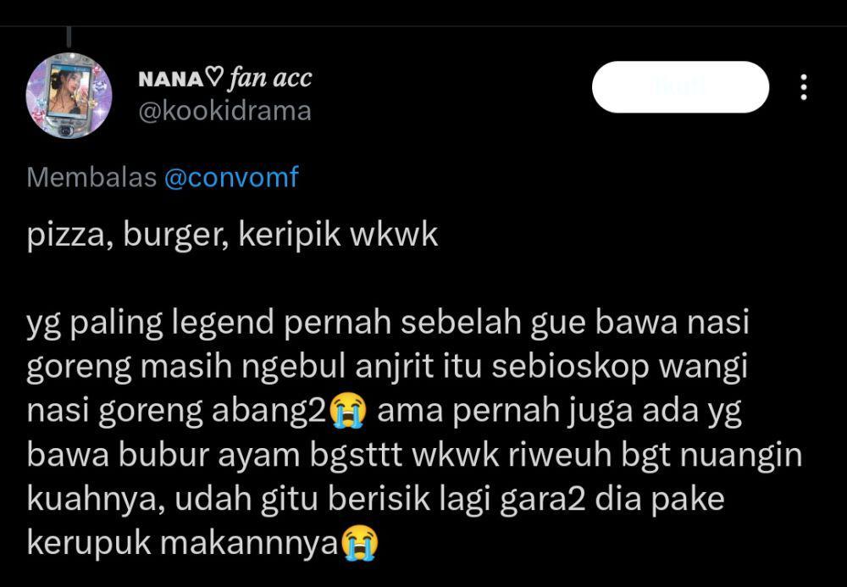Click the line starting 'kuahnya, udah gitu'
This screenshot has height=587, width=847.
(375, 500)
